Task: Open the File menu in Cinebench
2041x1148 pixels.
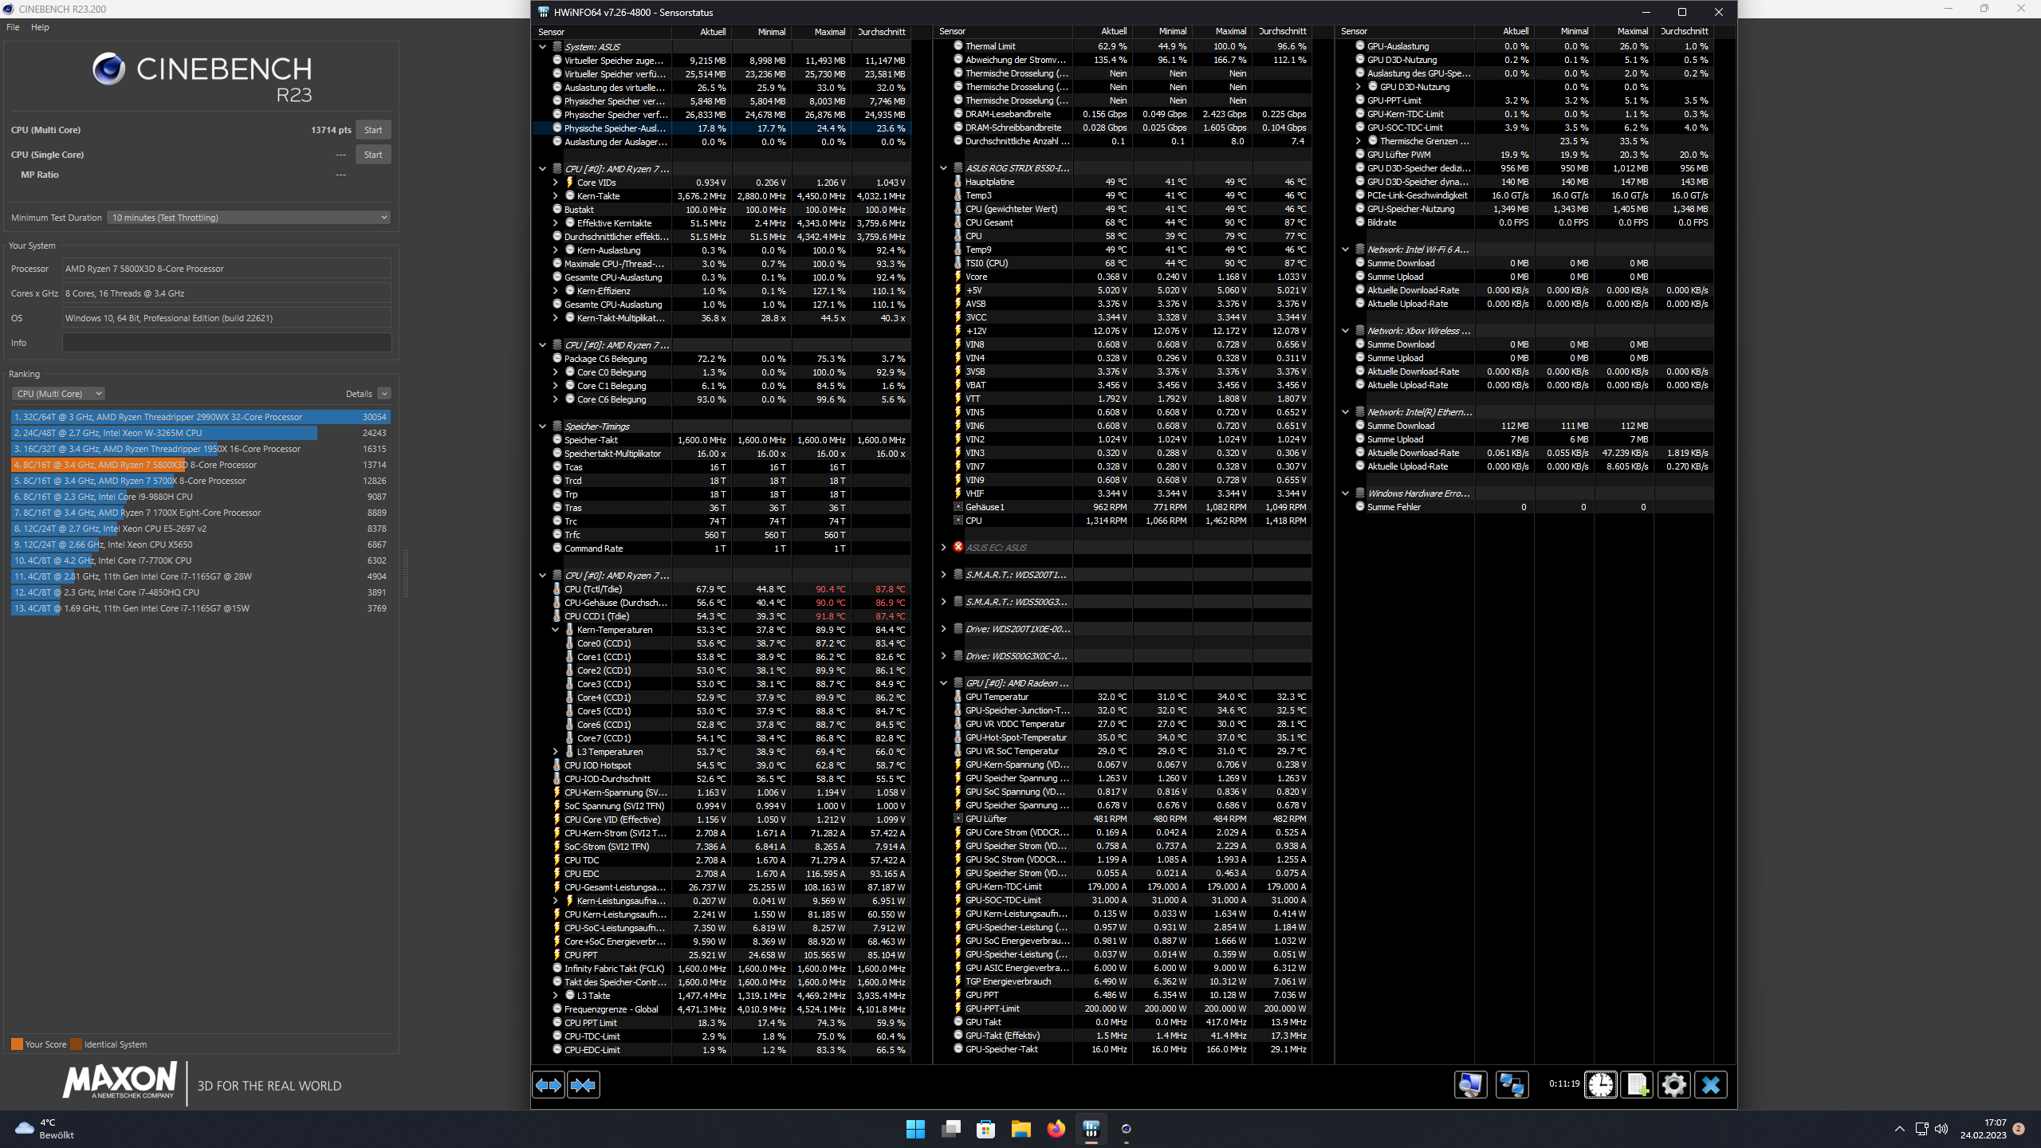Action: click(13, 27)
